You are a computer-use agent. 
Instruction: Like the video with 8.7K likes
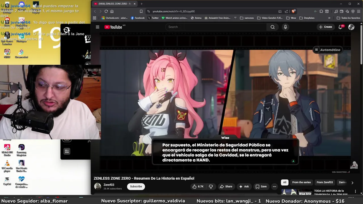pyautogui.click(x=198, y=186)
